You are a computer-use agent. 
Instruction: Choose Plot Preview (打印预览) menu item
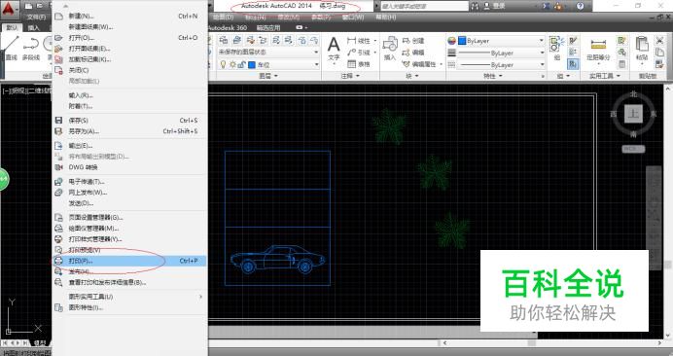tap(129, 250)
